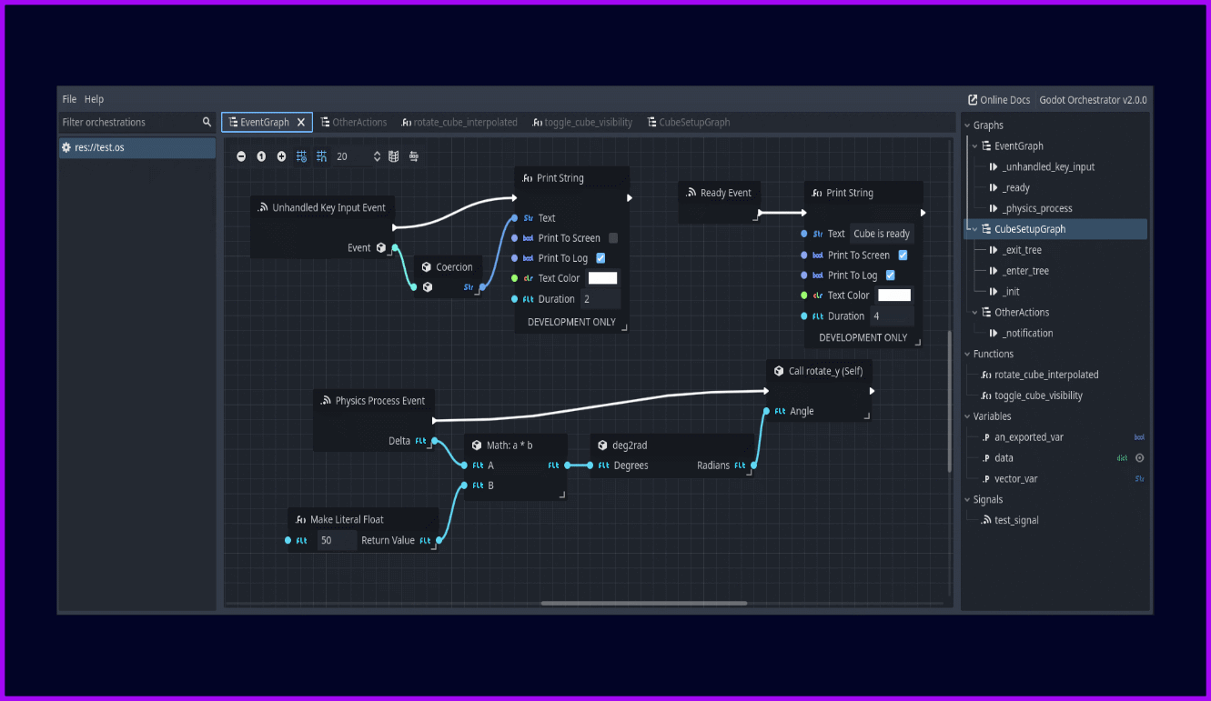Open Online Docs link
1211x701 pixels.
pos(999,100)
